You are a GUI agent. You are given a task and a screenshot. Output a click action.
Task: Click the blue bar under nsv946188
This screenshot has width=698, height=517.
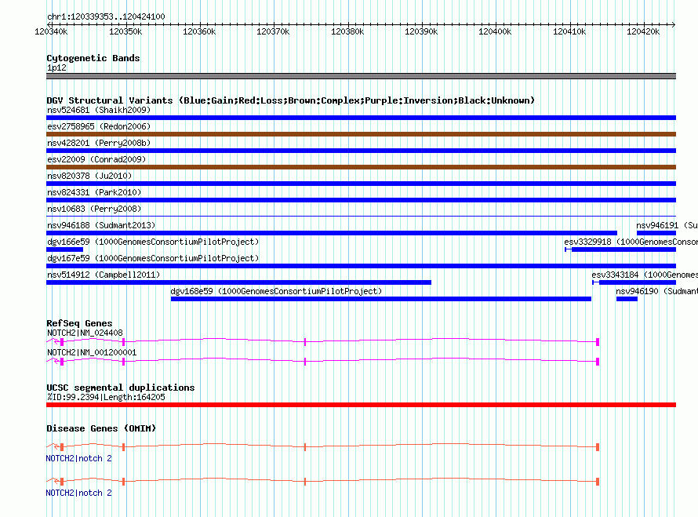point(332,233)
